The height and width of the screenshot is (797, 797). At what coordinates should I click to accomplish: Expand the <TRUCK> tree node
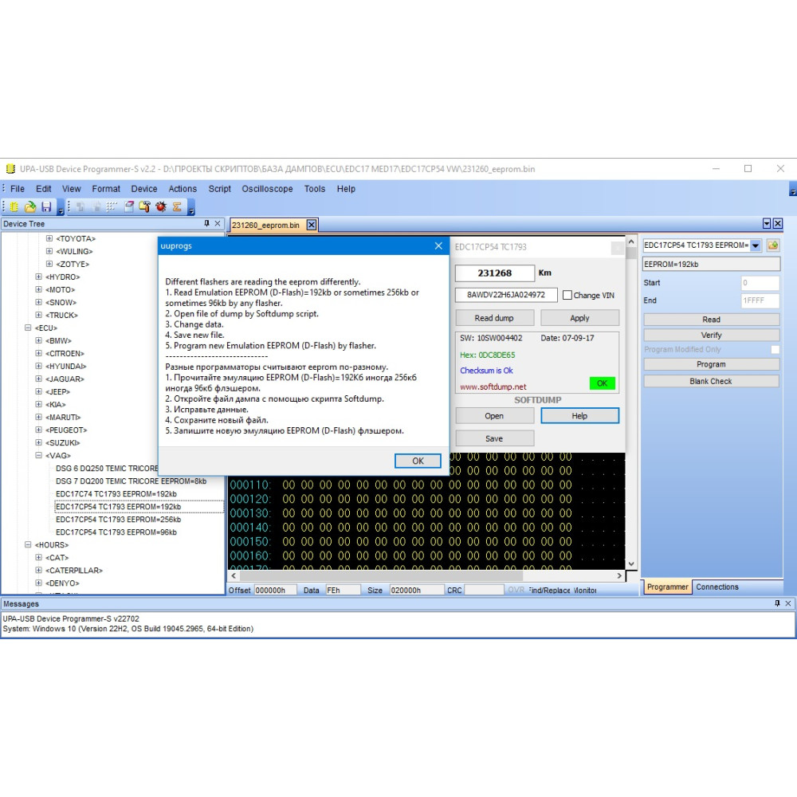click(x=38, y=315)
